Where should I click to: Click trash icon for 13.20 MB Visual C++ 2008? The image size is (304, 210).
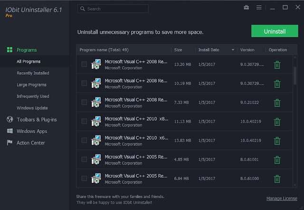coord(277,65)
